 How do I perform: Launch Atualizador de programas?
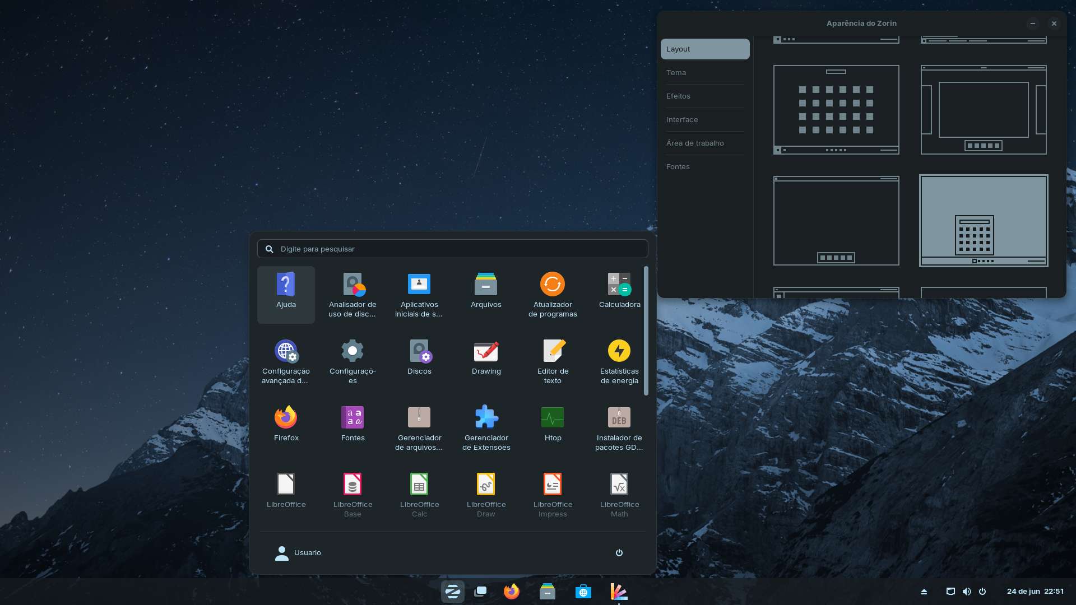553,295
